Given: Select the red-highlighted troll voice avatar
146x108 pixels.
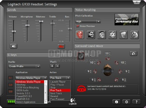Looking at the screenshot, I should pyautogui.click(x=80, y=35).
